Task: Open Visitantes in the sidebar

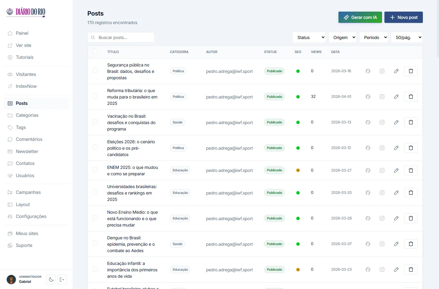Action: [37, 74]
